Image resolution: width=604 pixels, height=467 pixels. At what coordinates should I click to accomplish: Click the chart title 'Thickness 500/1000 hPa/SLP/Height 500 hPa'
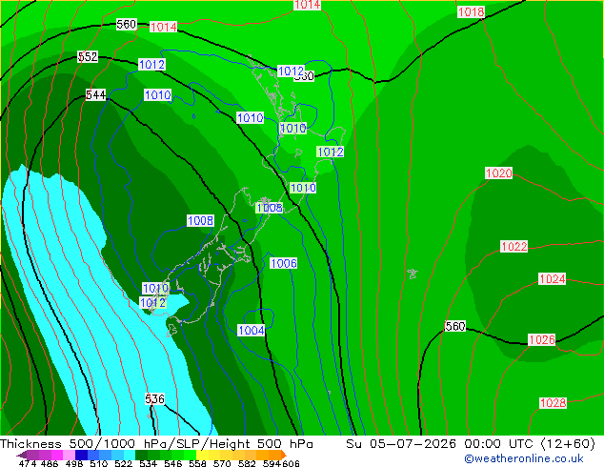156,444
